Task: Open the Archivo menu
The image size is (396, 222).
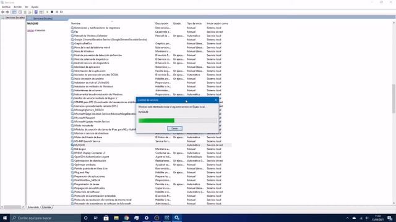Action: pos(6,7)
